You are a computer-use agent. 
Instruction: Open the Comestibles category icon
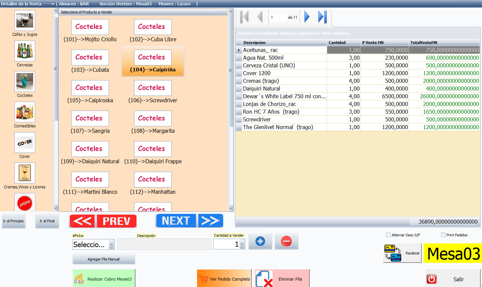tap(24, 112)
